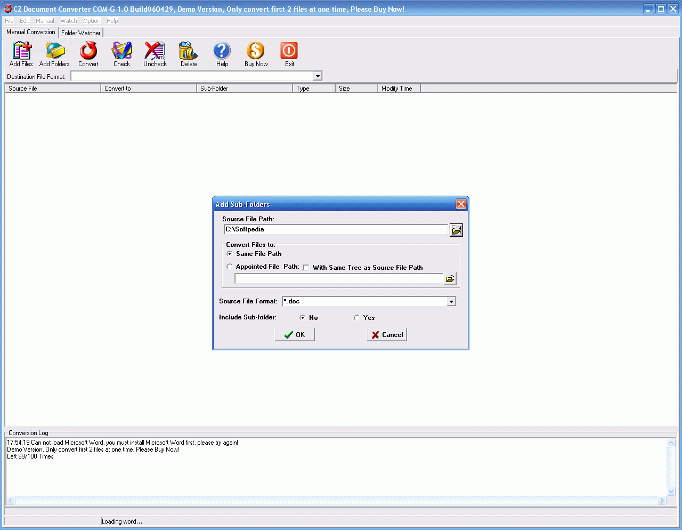The height and width of the screenshot is (530, 682).
Task: Click the Type column header
Action: click(x=314, y=89)
